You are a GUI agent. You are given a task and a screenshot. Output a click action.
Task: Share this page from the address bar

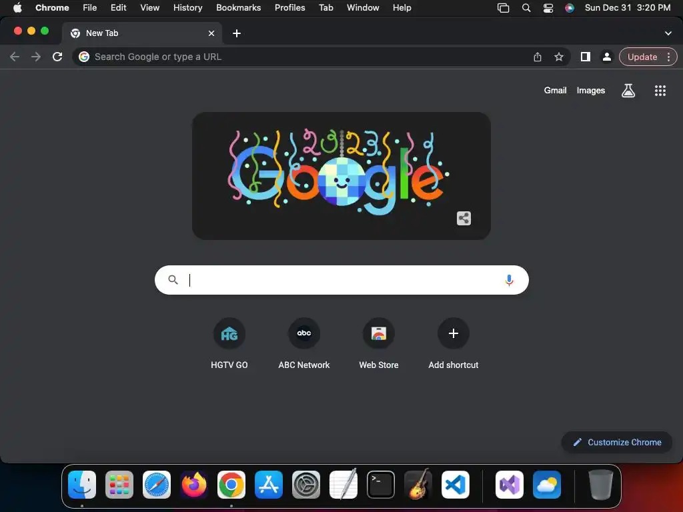[x=538, y=57]
